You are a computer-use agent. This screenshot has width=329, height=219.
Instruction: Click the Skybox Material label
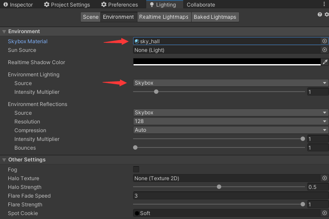(27, 41)
